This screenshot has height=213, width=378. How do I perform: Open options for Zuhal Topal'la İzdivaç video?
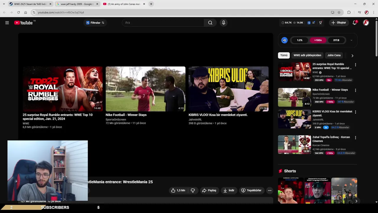pos(355,138)
